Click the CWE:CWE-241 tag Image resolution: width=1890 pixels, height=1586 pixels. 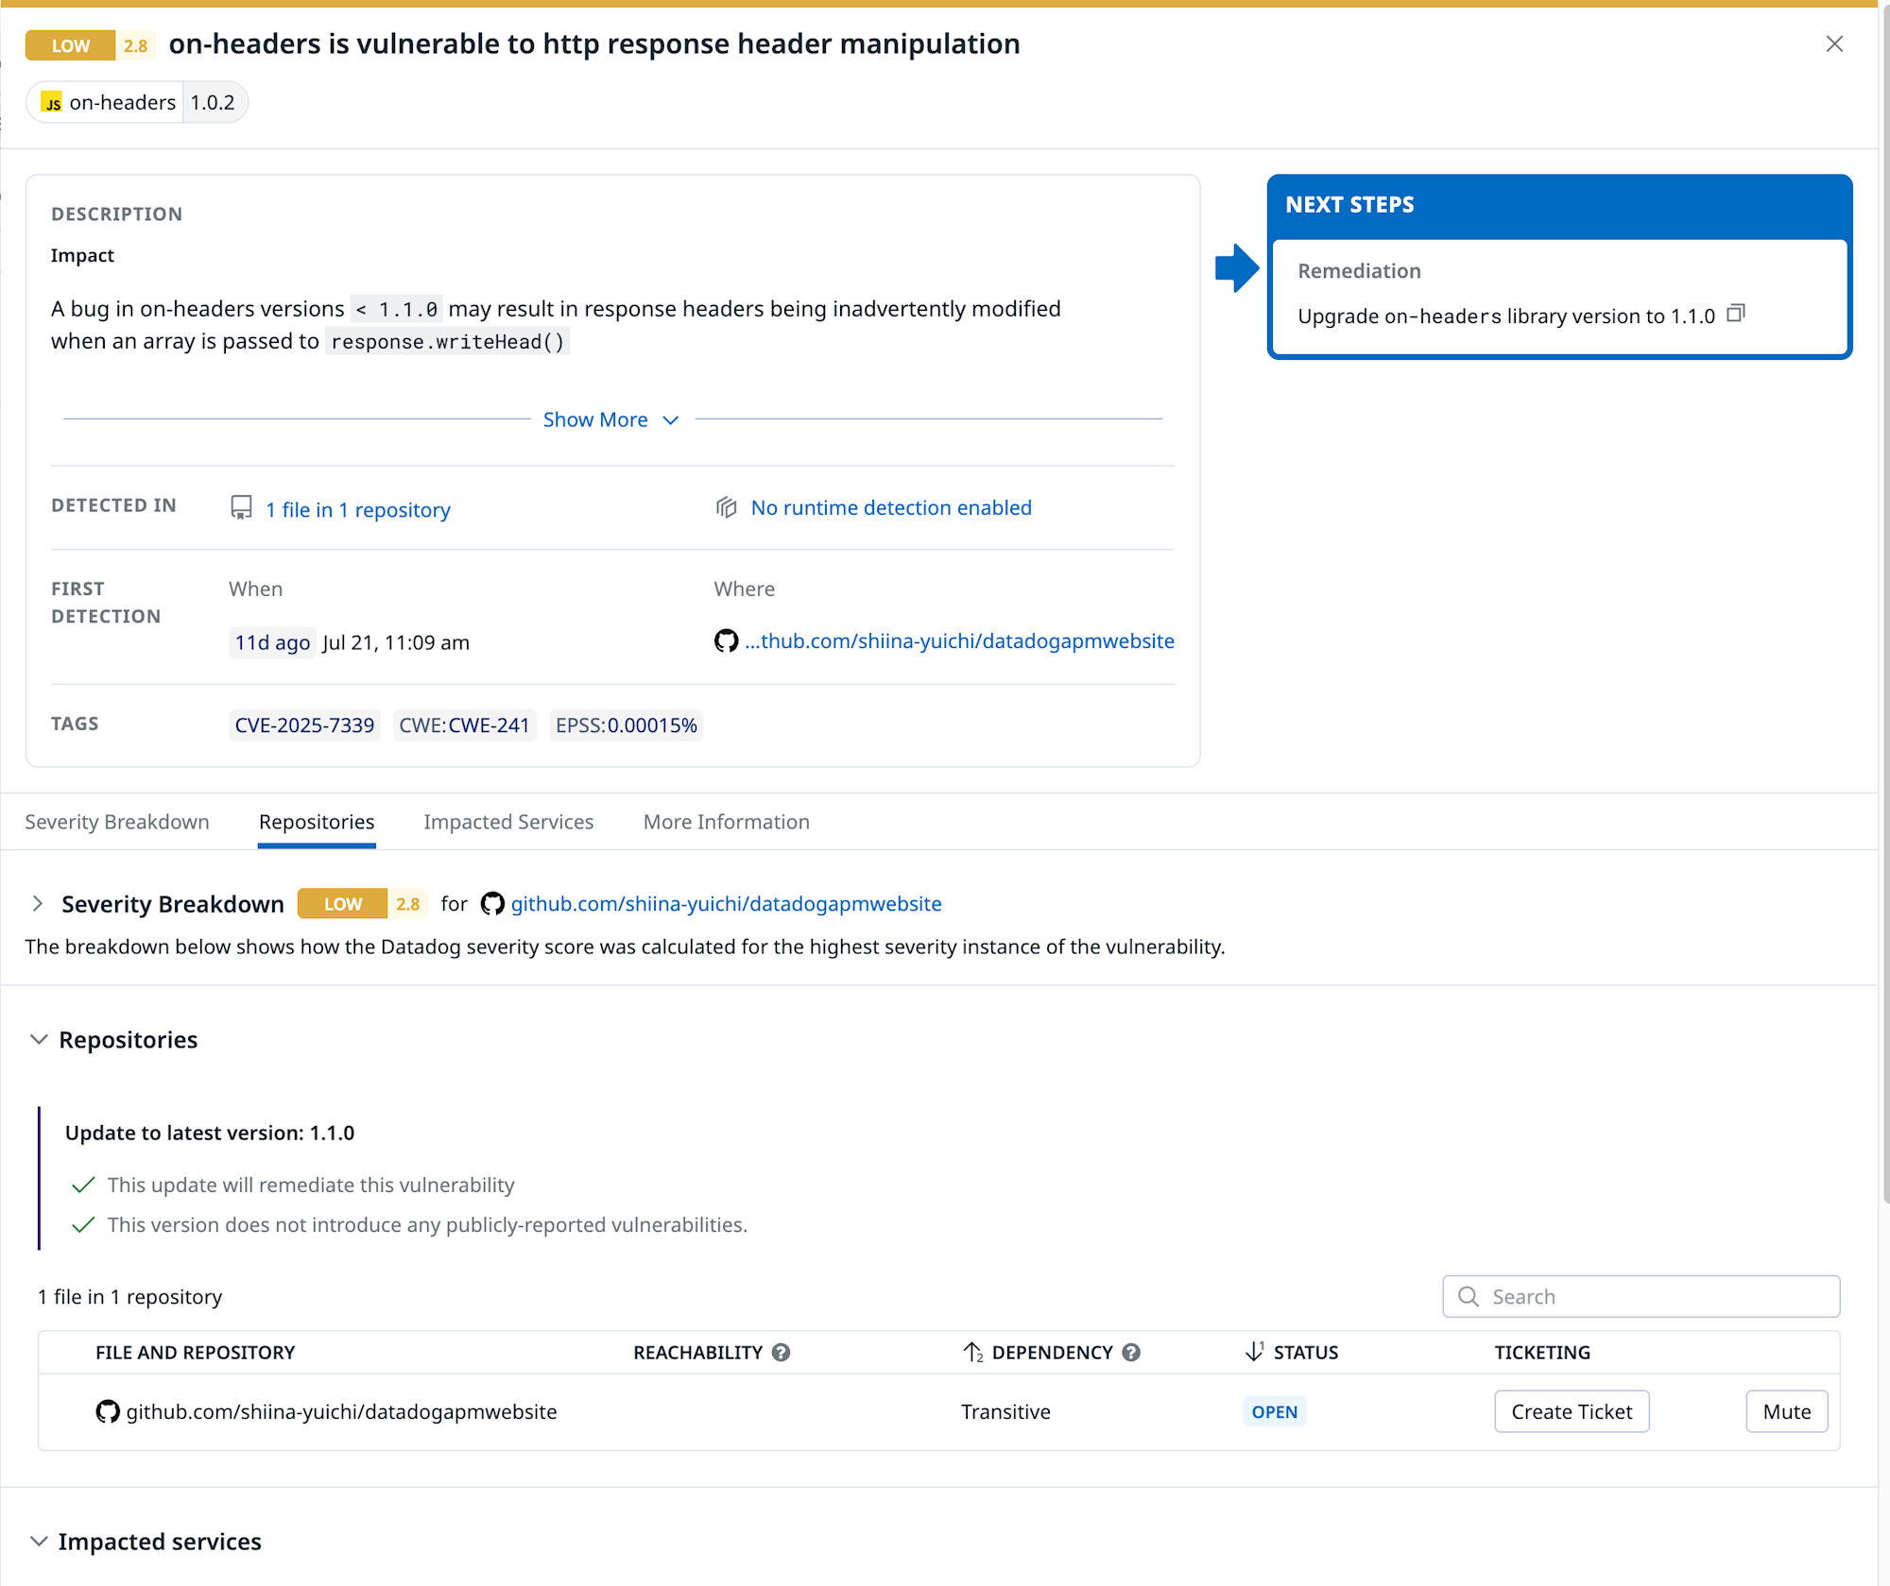(464, 725)
